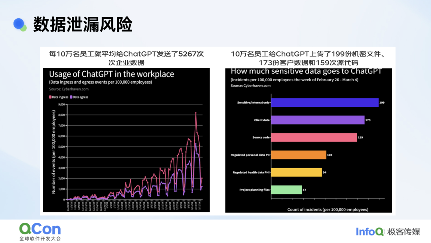Click the Source code label
431x243 pixels.
(261, 137)
